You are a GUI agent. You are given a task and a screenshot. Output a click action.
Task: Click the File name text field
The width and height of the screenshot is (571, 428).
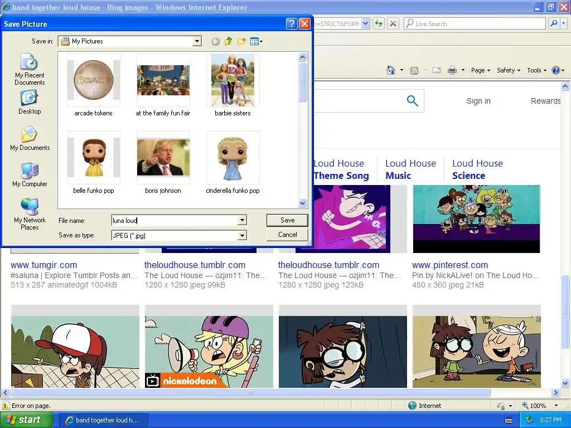coord(175,220)
